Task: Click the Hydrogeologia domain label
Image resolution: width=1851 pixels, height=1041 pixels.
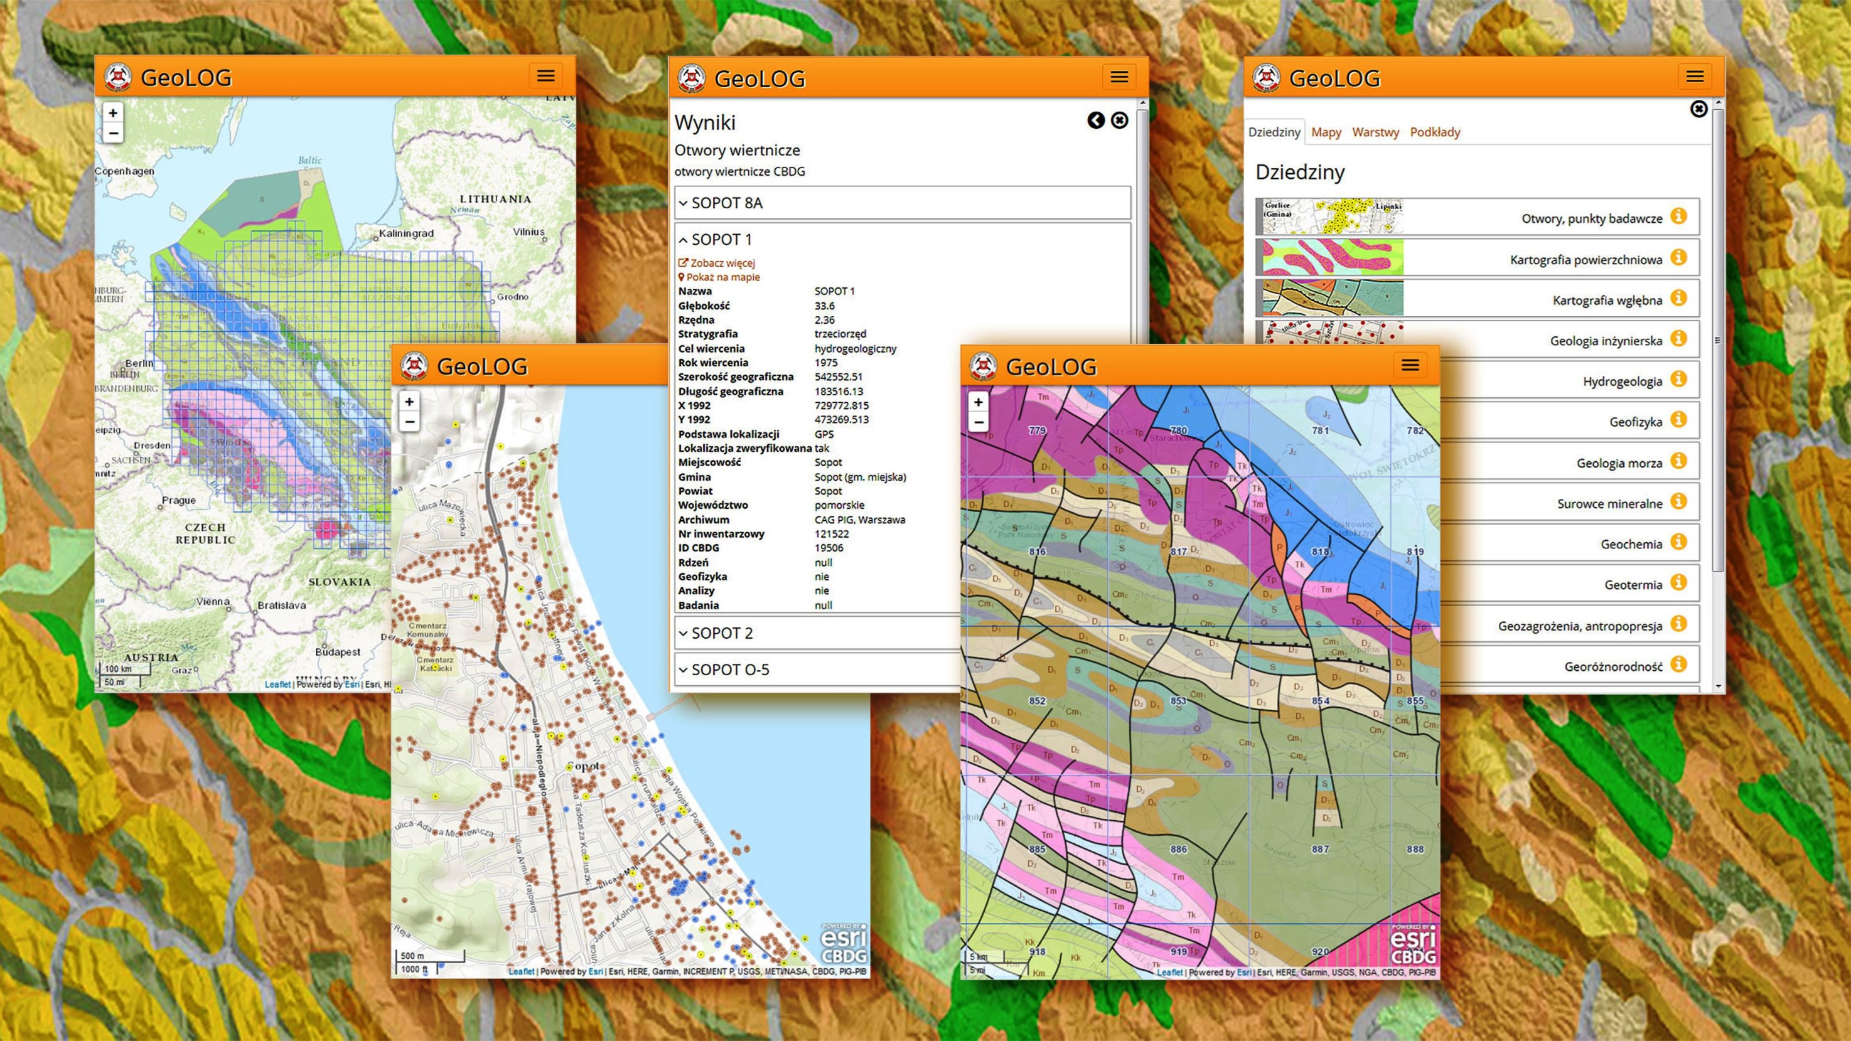Action: [x=1623, y=382]
